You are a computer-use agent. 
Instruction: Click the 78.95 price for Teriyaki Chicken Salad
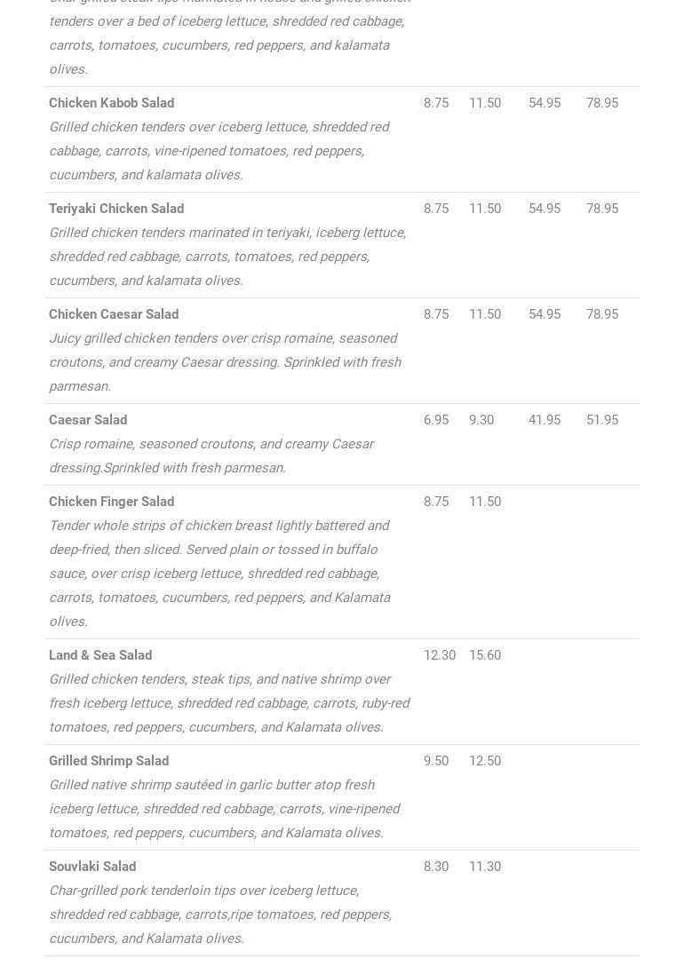coord(602,209)
